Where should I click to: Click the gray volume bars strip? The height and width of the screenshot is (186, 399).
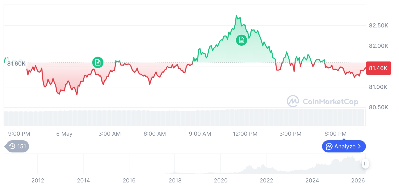pos(185,117)
